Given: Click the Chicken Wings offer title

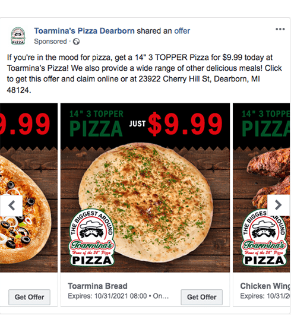Looking at the screenshot, I should 265,286.
